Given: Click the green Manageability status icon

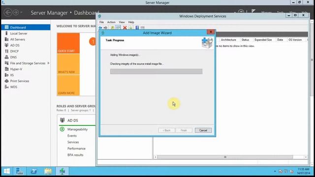Looking at the screenshot, I should (63, 129).
